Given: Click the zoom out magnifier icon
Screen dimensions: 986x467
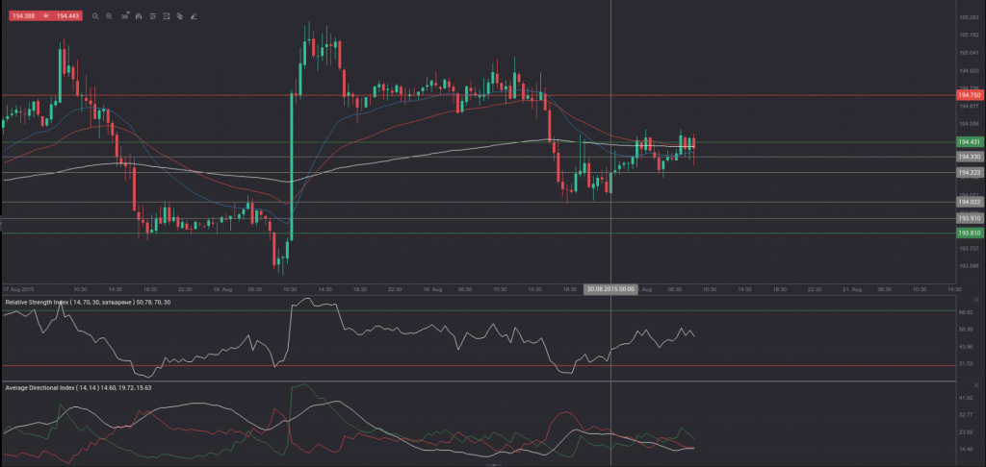Looking at the screenshot, I should (95, 16).
